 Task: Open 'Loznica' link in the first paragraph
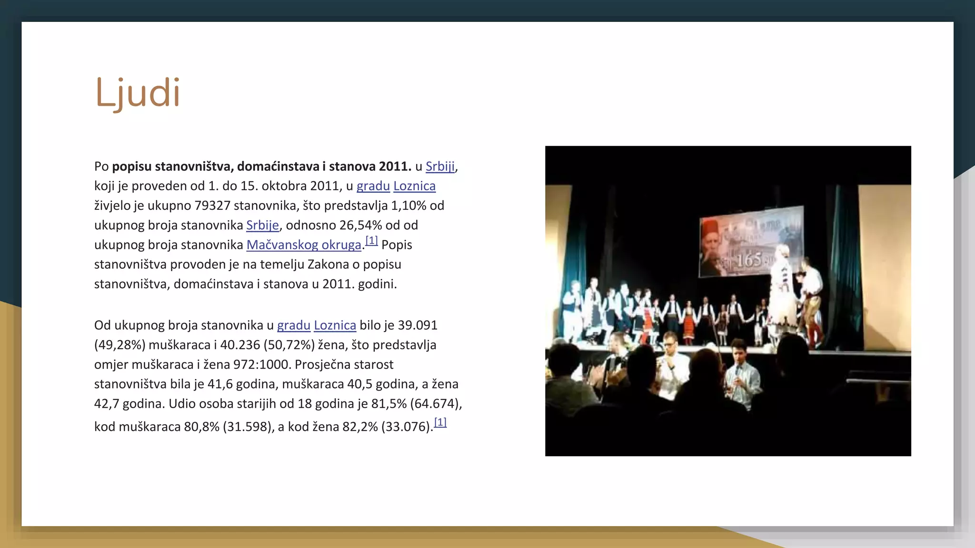[x=414, y=186]
